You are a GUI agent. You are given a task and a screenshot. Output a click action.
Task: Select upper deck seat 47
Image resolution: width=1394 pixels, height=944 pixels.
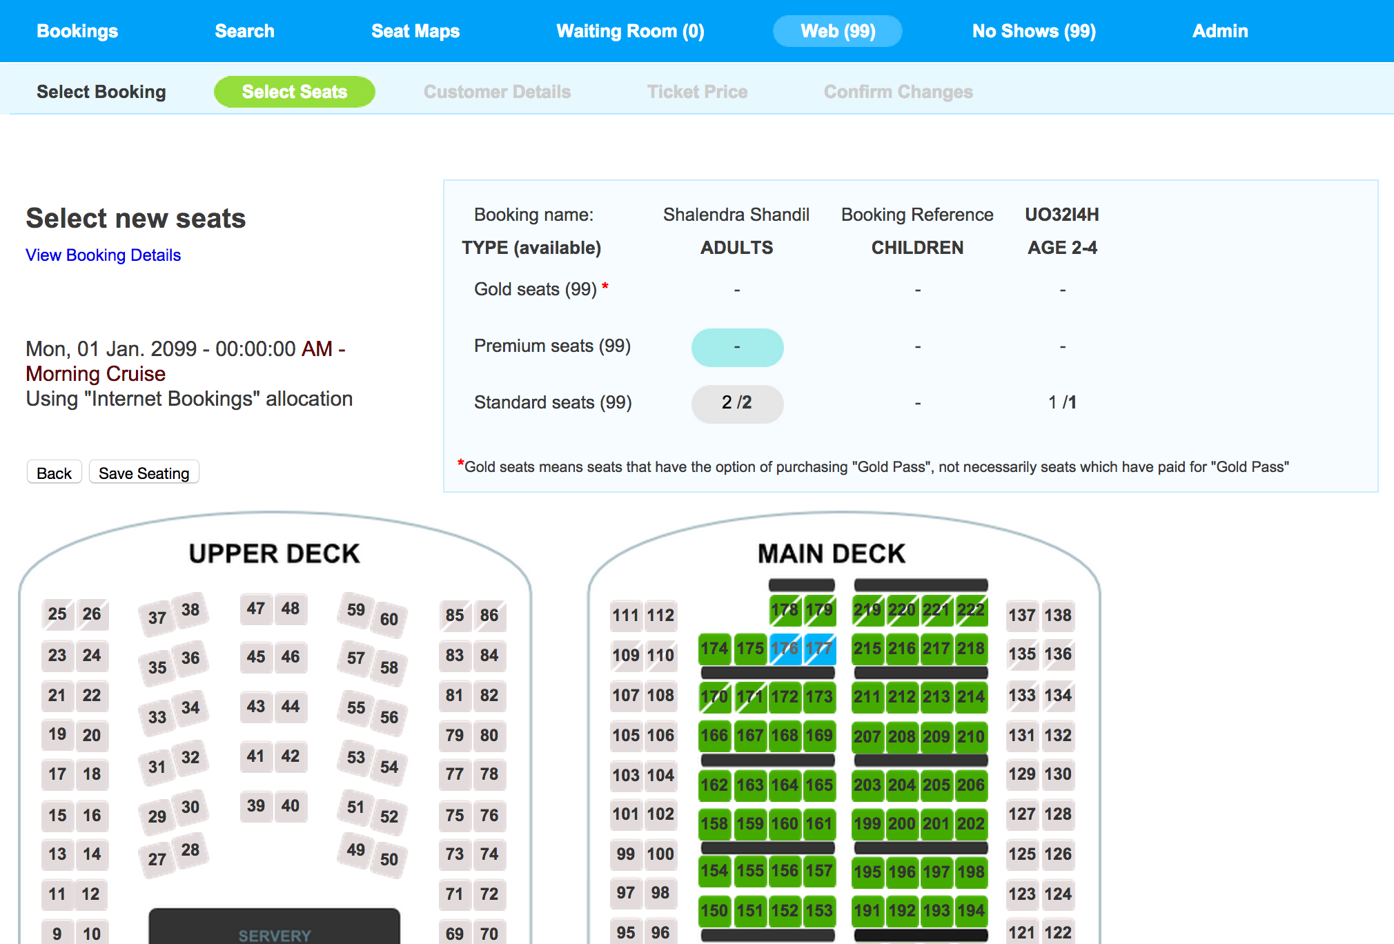pos(256,609)
